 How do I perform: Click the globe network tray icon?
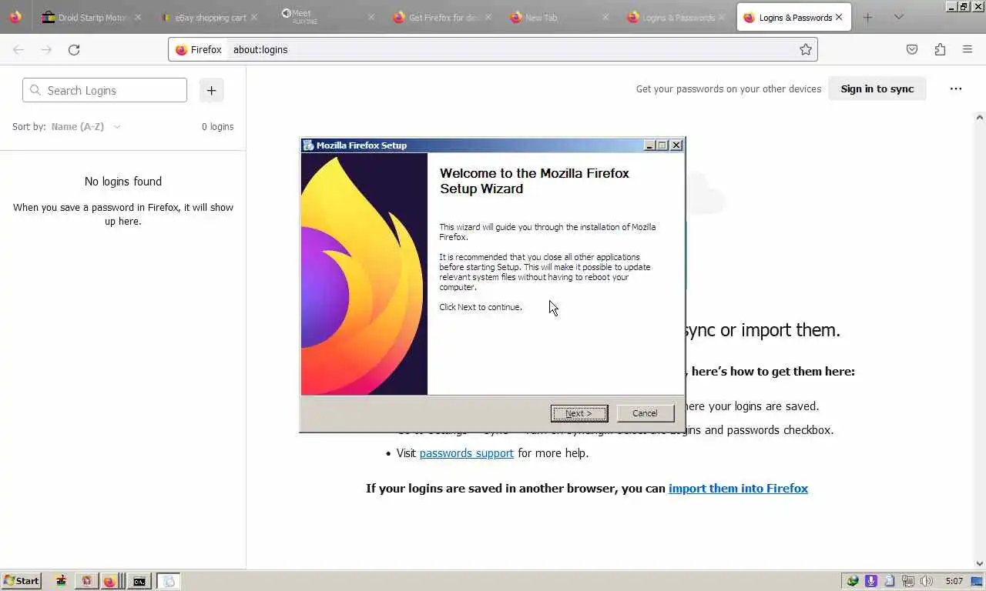pyautogui.click(x=853, y=581)
